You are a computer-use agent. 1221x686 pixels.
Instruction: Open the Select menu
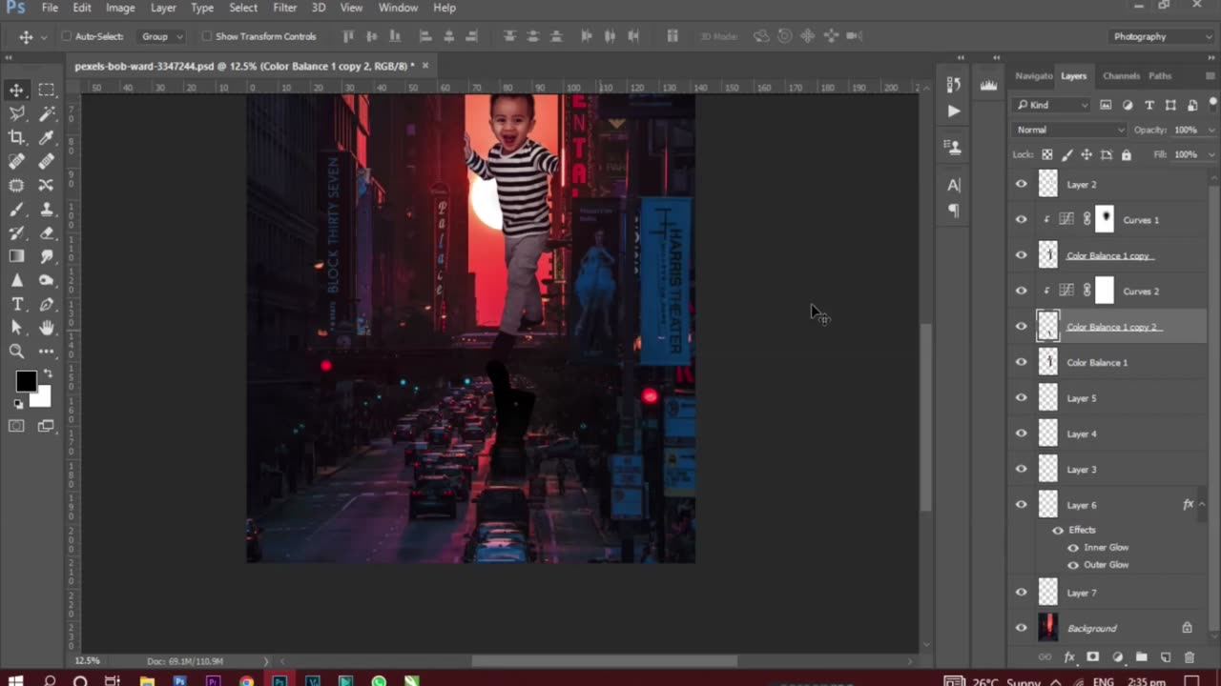[243, 8]
